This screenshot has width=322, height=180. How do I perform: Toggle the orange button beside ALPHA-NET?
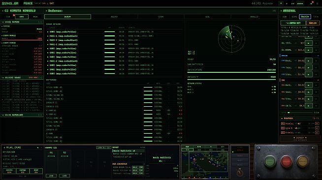click(x=313, y=23)
